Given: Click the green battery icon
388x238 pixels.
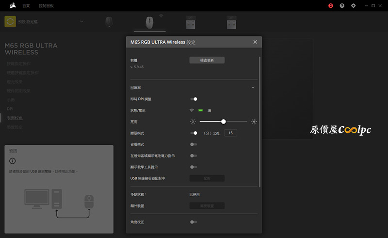Looking at the screenshot, I should click(x=201, y=111).
